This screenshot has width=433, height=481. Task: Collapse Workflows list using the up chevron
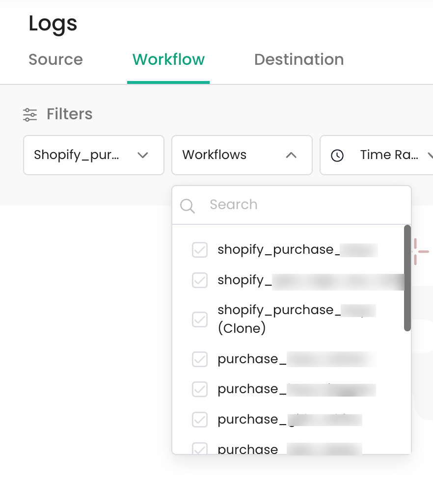point(291,156)
